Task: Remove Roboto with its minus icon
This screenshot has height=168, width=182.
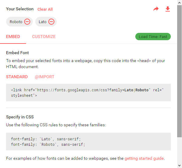Action: (x=27, y=22)
